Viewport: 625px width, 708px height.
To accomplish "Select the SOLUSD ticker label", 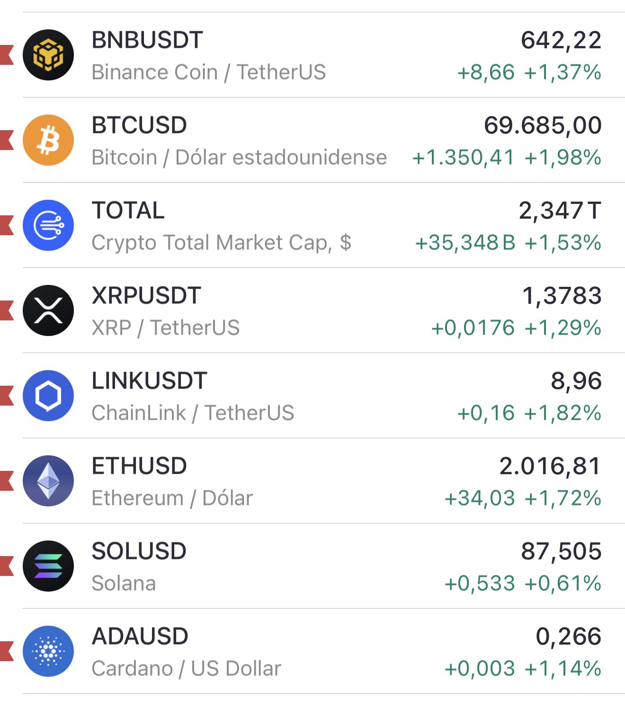I will (x=139, y=551).
